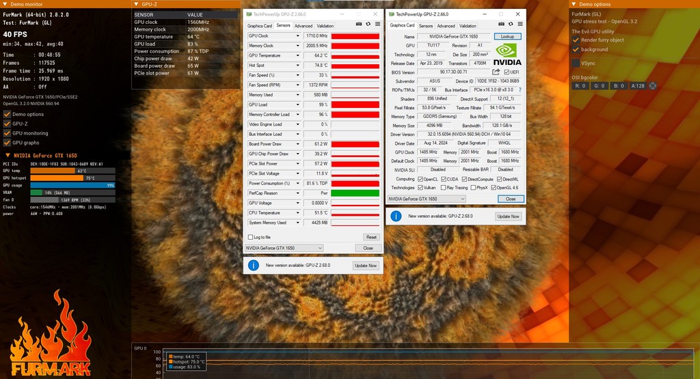Click the BIOS export share icon
Viewport: 700px width, 379px height.
(x=496, y=72)
